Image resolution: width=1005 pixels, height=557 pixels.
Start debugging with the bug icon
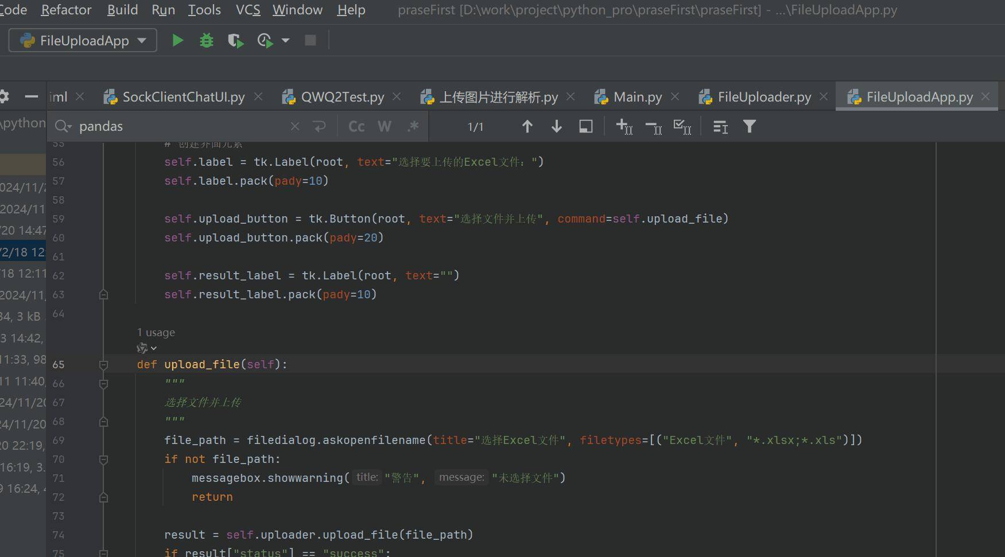(x=207, y=40)
